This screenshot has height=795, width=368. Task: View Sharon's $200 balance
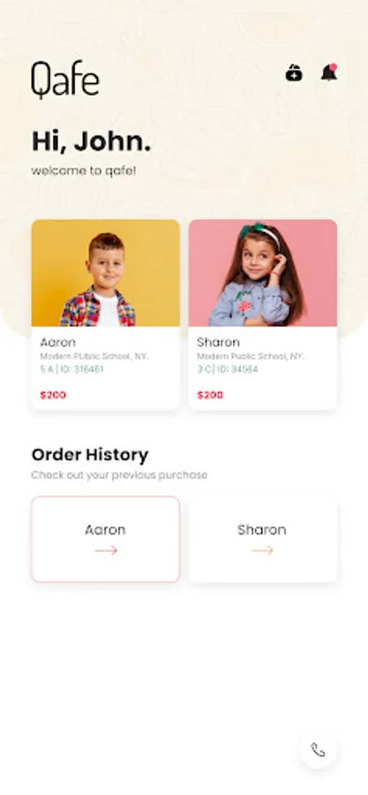click(x=209, y=395)
